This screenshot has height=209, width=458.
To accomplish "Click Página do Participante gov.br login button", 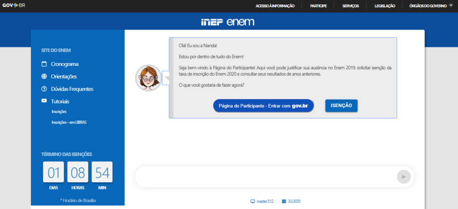I will 263,106.
